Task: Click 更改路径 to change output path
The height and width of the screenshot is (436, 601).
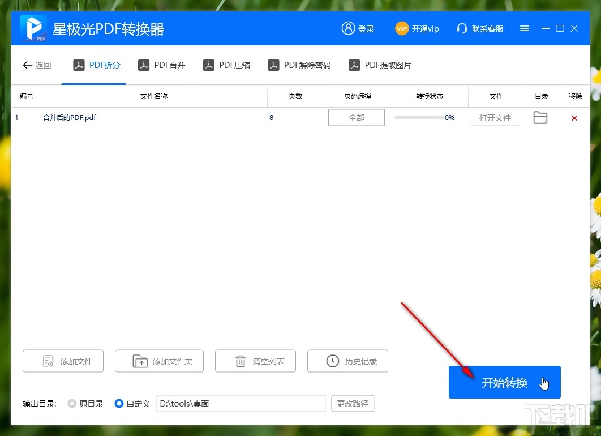Action: [352, 403]
